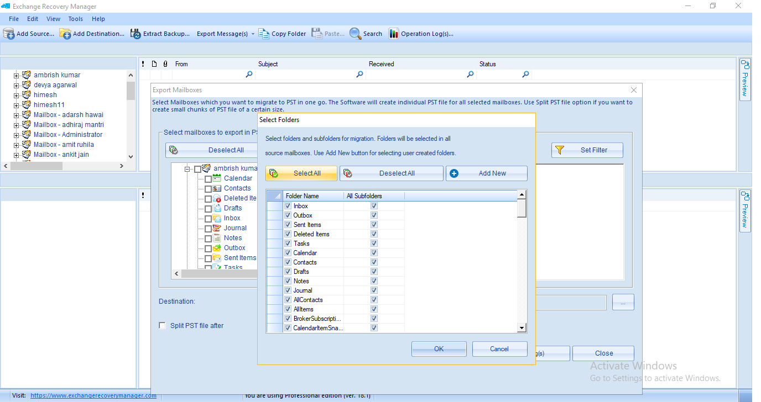
Task: Click the Journal folder icon in Export Mailboxes tree
Action: pyautogui.click(x=217, y=228)
